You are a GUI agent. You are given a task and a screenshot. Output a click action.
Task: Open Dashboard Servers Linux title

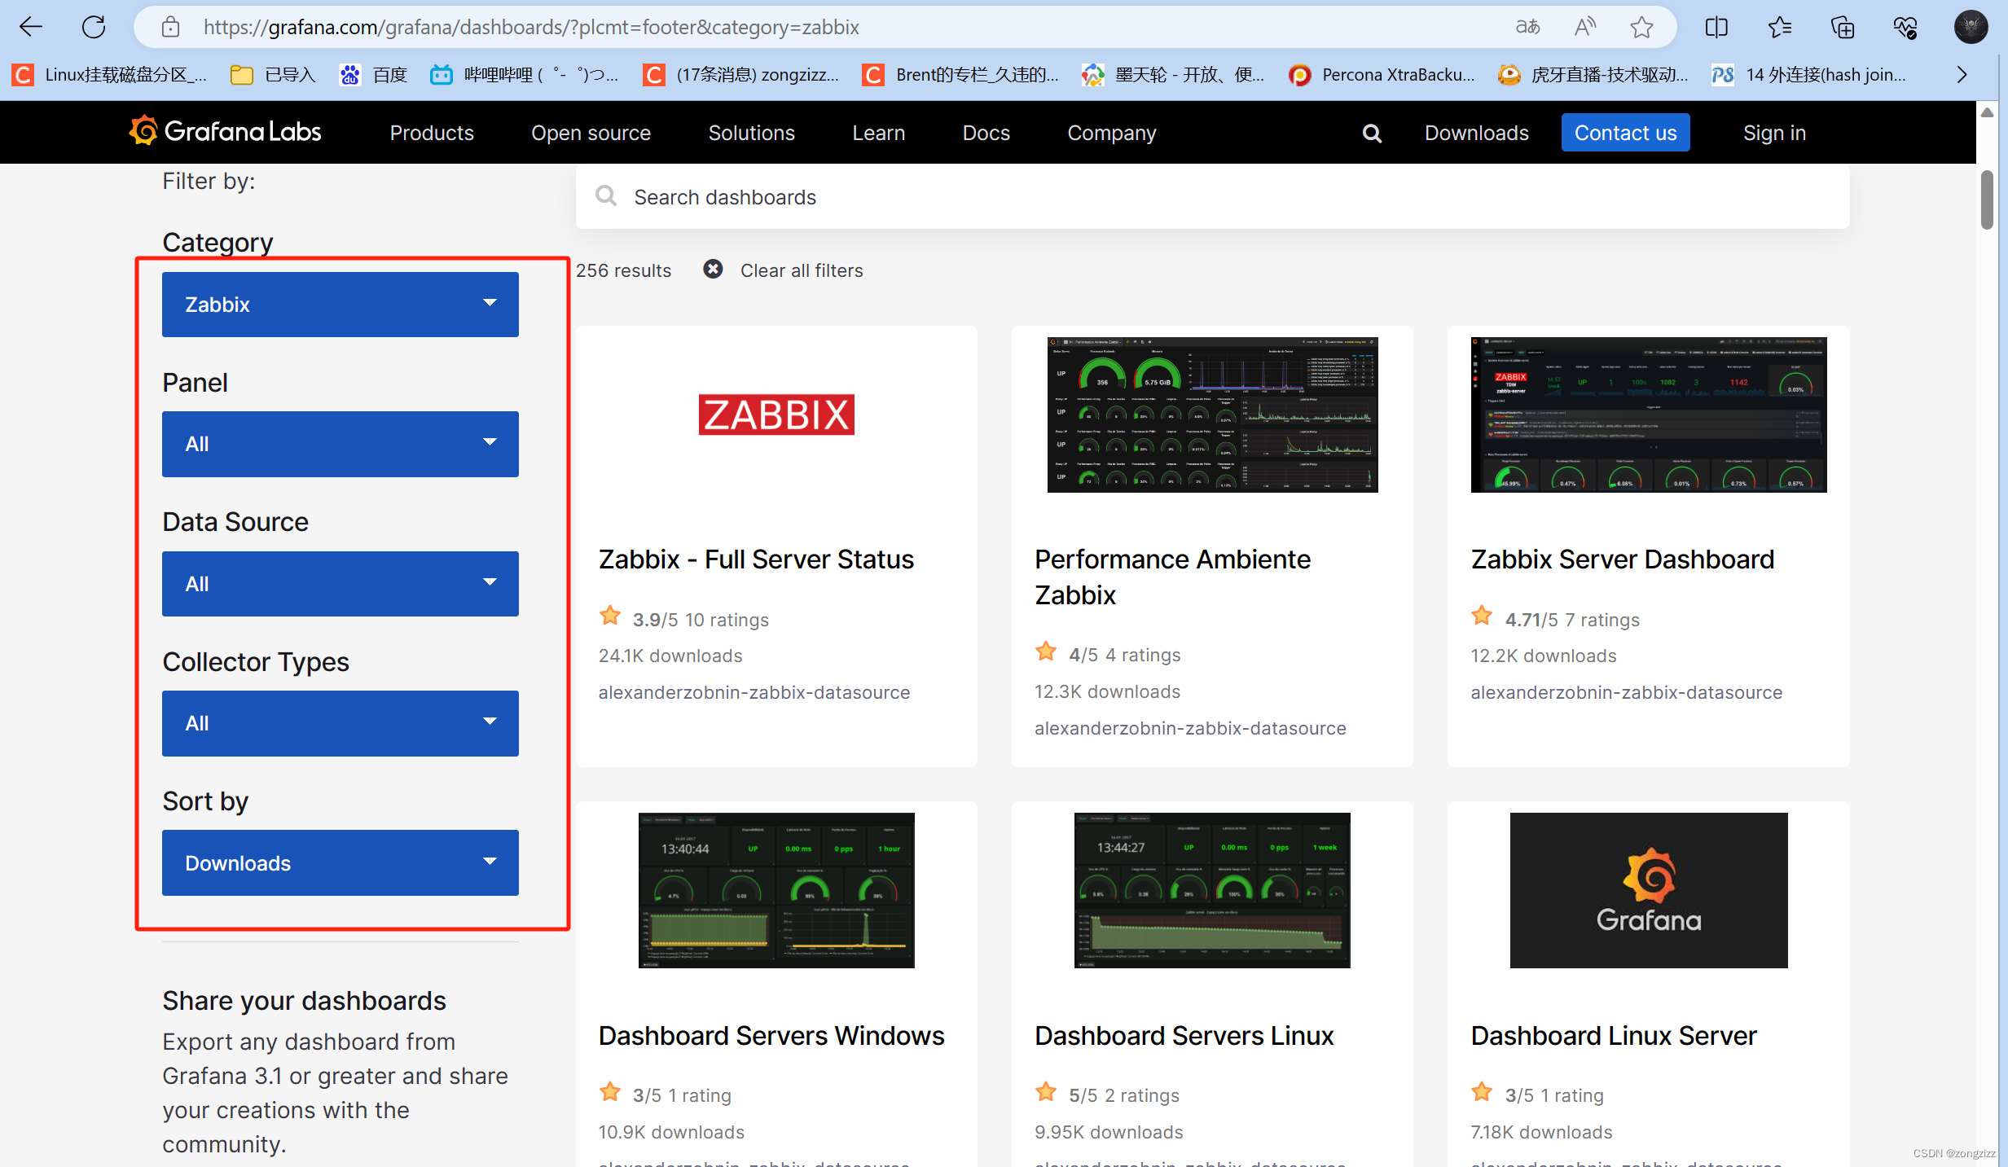1184,1036
